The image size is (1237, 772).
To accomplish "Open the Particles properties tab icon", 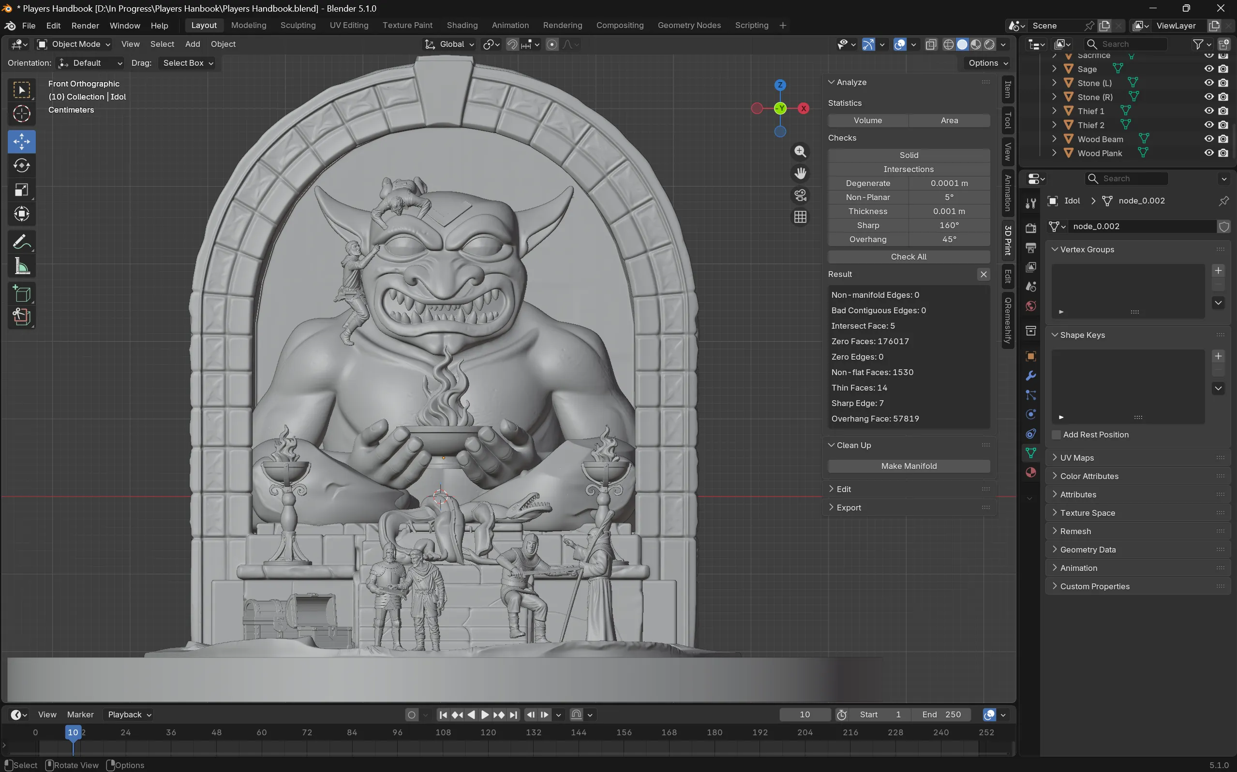I will (1030, 395).
